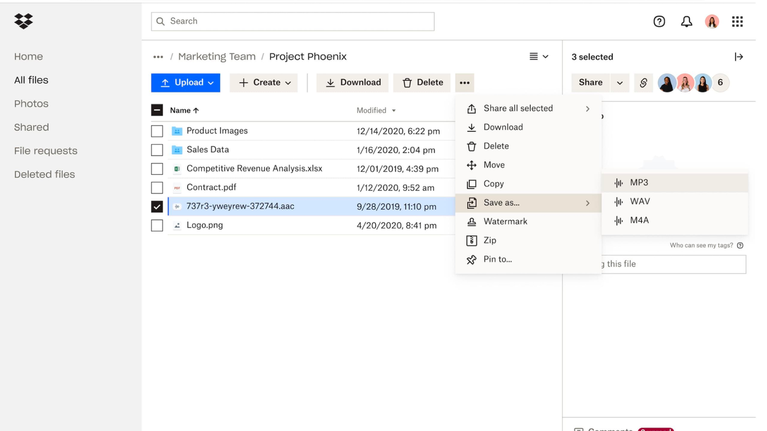
Task: Click the more actions ellipsis button
Action: pyautogui.click(x=464, y=83)
